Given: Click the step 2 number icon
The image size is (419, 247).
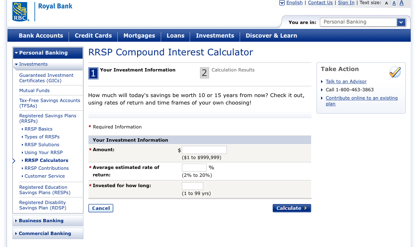Looking at the screenshot, I should pos(205,73).
